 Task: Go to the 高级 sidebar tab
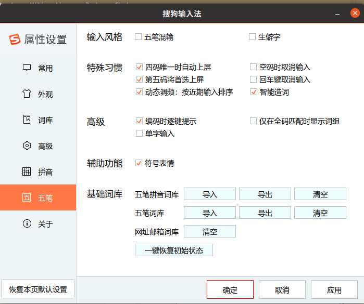pyautogui.click(x=38, y=146)
